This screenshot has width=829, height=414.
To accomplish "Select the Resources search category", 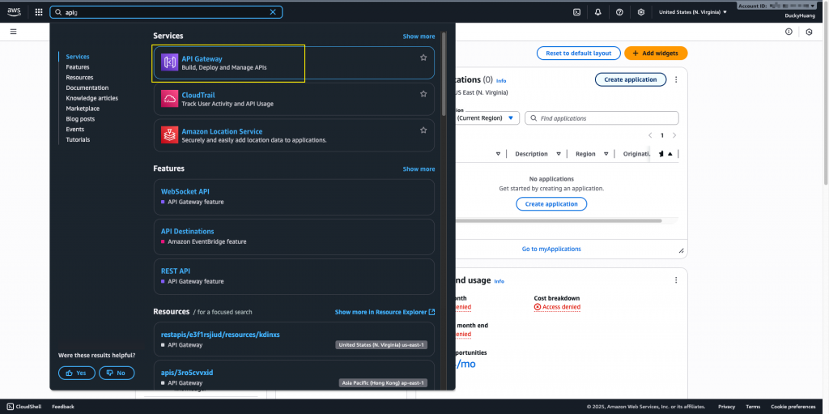I will (79, 77).
